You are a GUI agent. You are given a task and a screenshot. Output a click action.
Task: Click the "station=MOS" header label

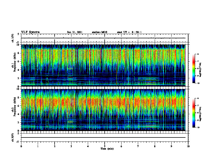click(100, 32)
